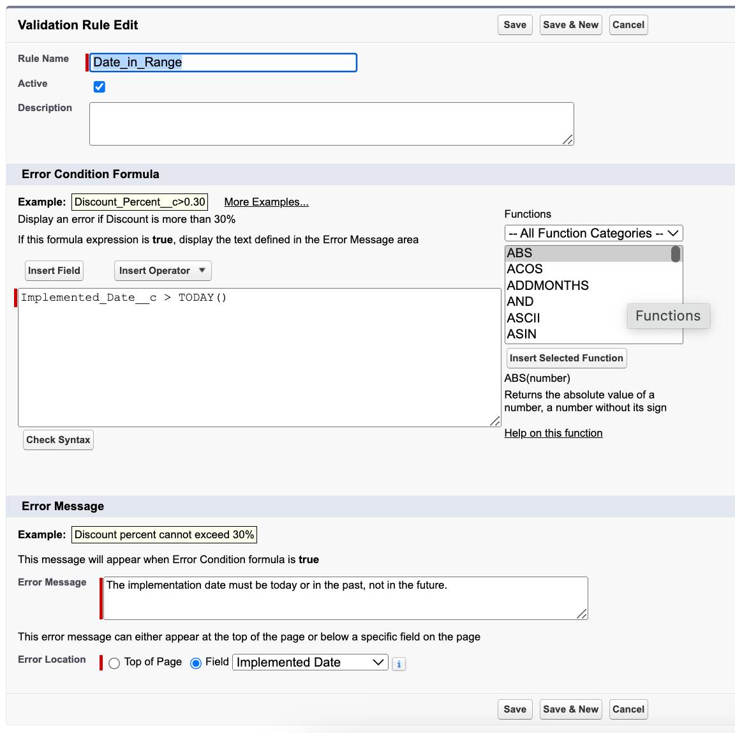Viewport: 735px width, 733px height.
Task: Select the Field radio button
Action: (x=196, y=663)
